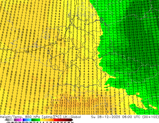159x123 pixels.
Task: Click the '850 hPa' level label
Action: click(32, 117)
